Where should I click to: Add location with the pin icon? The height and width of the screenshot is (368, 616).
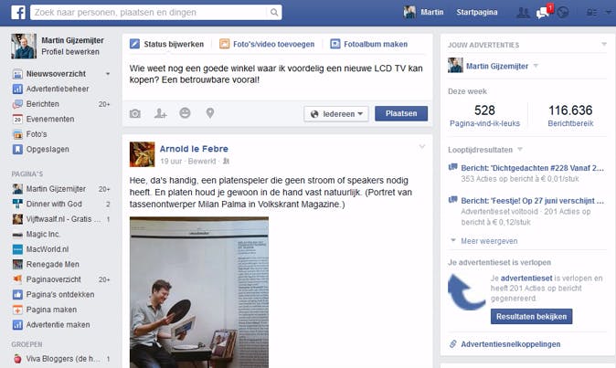click(210, 113)
